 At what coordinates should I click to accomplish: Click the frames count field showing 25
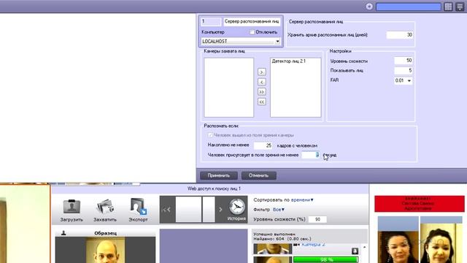pos(263,145)
